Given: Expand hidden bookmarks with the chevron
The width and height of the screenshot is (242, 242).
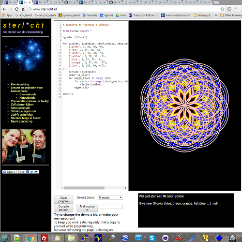Looking at the screenshot, I should click(216, 15).
